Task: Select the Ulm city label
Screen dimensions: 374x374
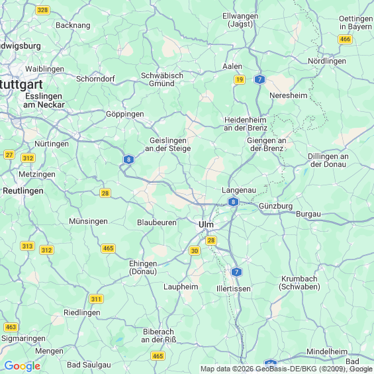Action: [206, 224]
